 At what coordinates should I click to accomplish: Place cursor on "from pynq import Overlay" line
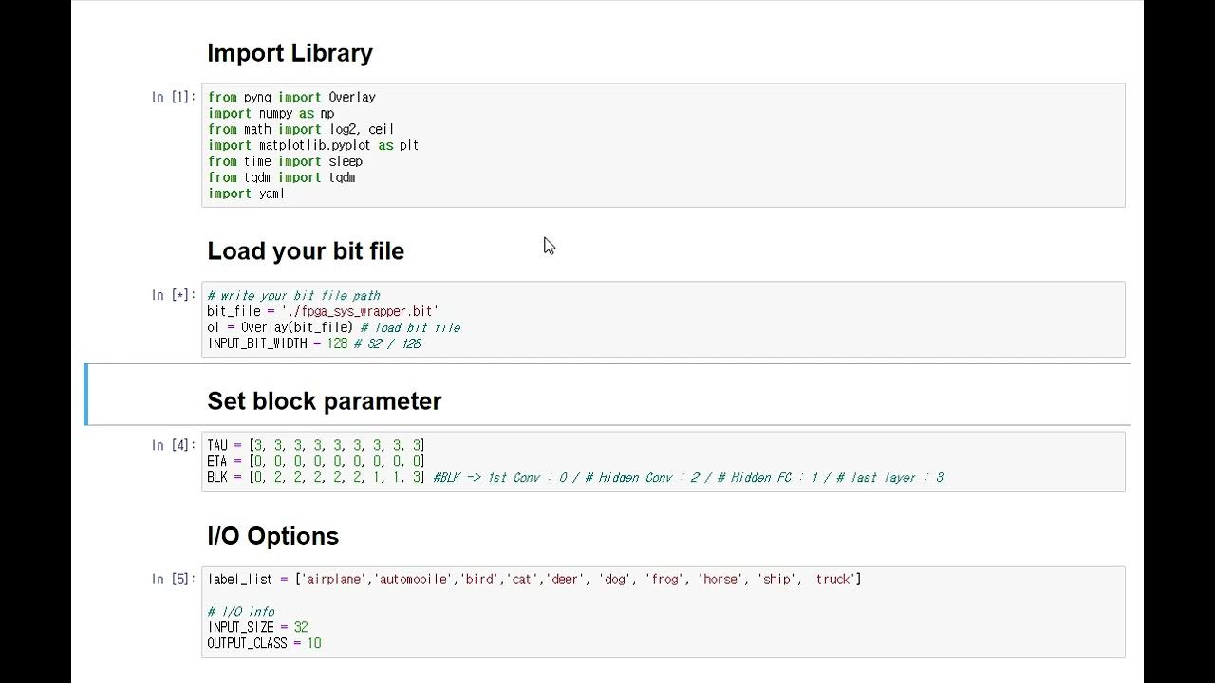coord(291,97)
